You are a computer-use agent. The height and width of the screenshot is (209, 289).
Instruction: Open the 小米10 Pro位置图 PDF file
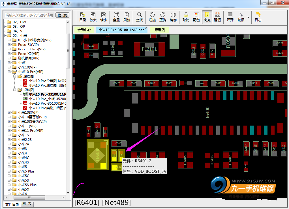coord(47,81)
